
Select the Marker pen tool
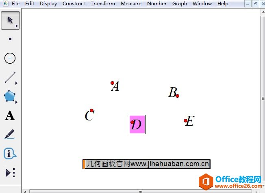[10, 134]
